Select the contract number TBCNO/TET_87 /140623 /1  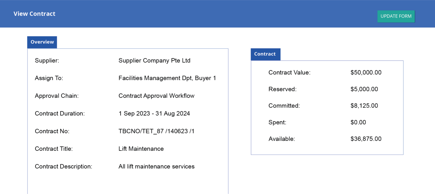coord(157,131)
